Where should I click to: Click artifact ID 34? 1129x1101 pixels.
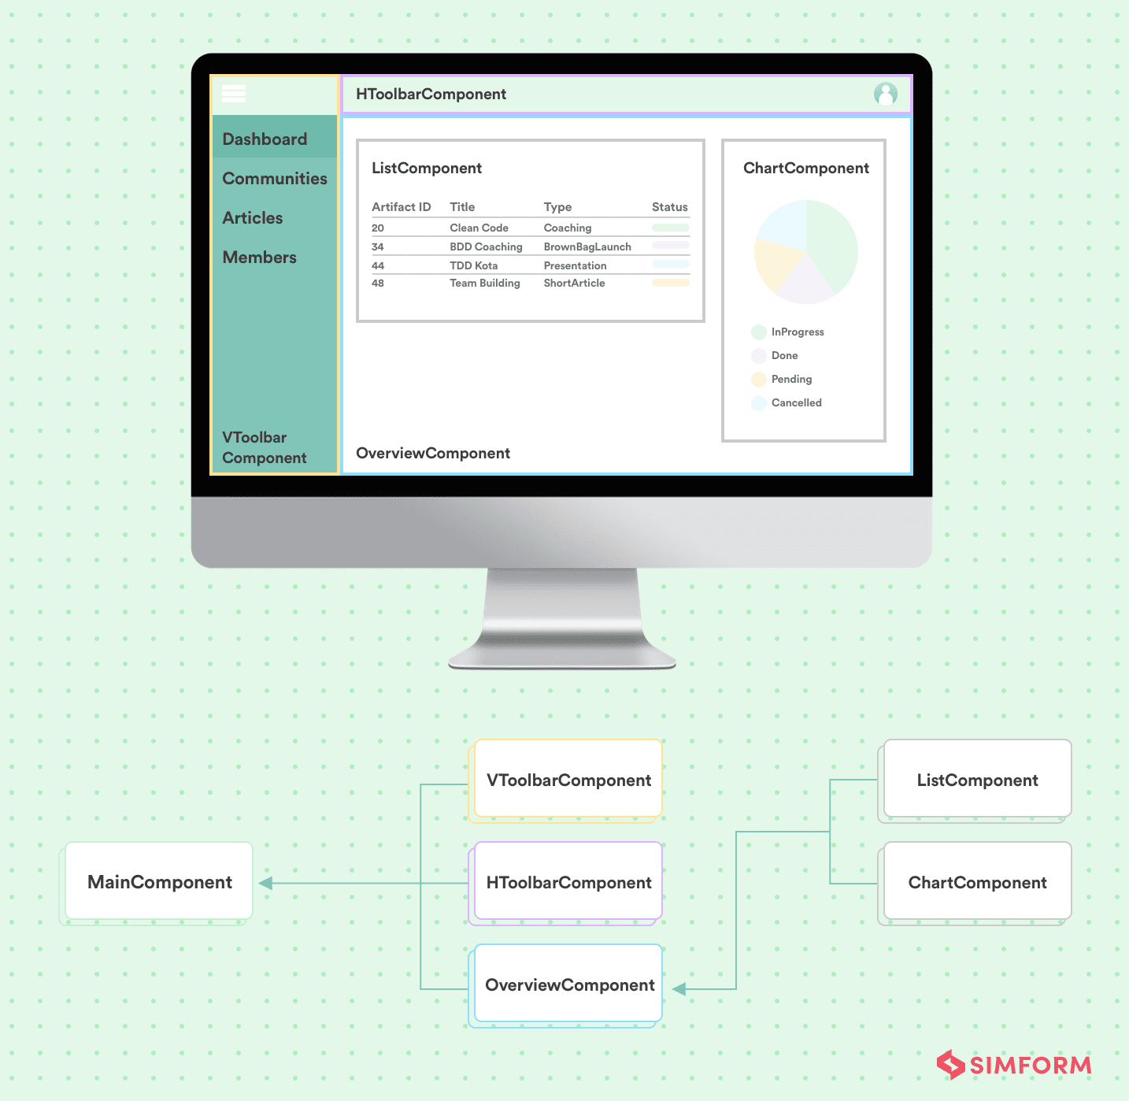tap(378, 247)
